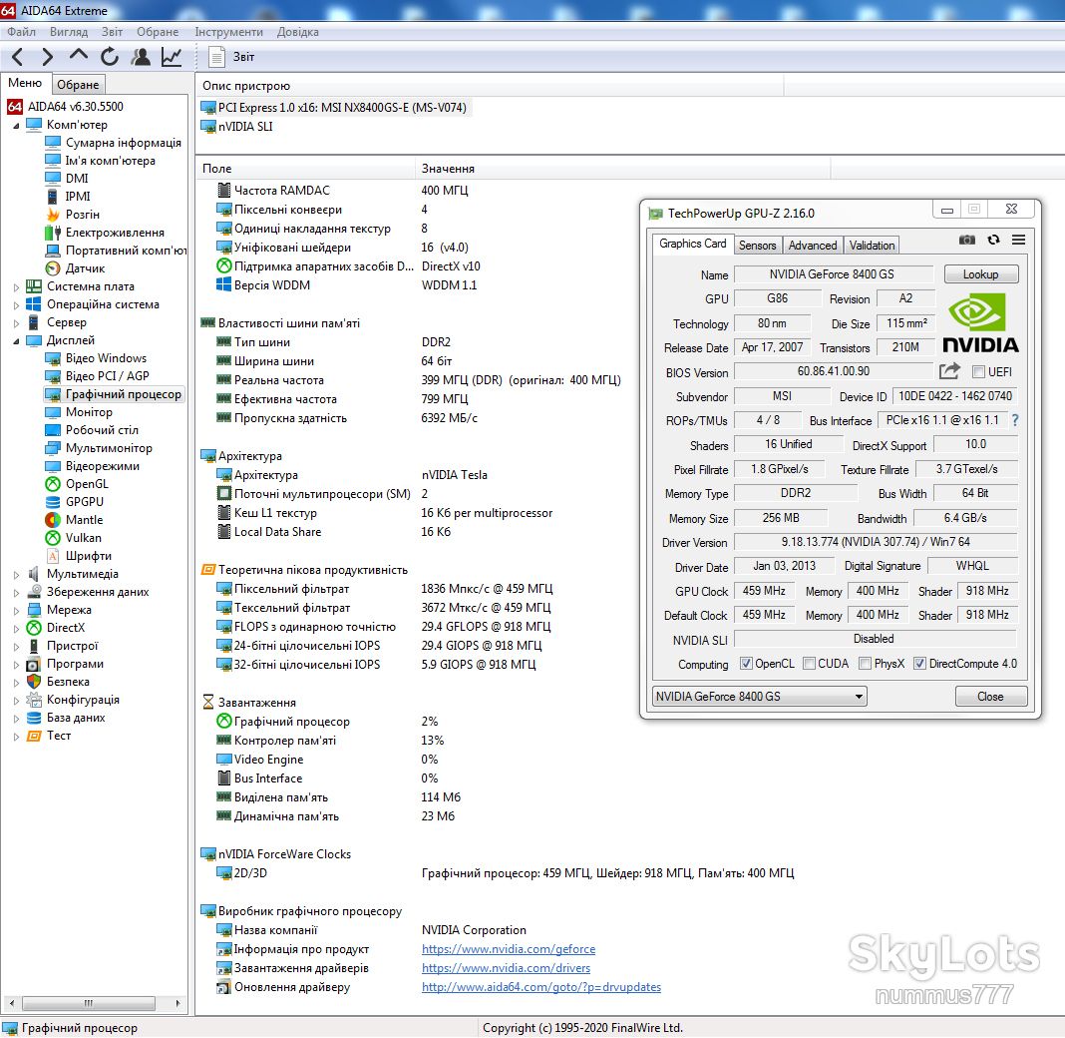1065x1038 pixels.
Task: Expand the Операційна система node
Action: [16, 305]
